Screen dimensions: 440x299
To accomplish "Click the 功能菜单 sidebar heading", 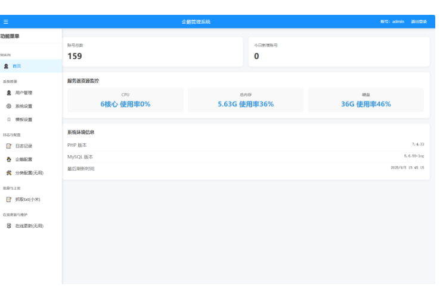I will click(x=10, y=36).
